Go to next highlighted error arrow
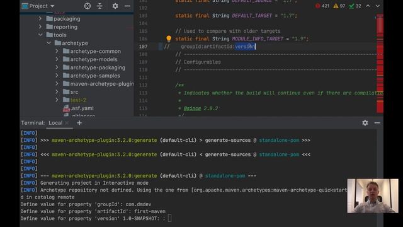 tap(378, 6)
